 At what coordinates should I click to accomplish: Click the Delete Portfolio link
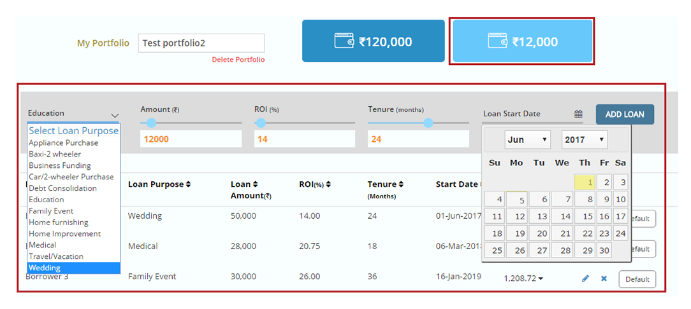(x=238, y=60)
